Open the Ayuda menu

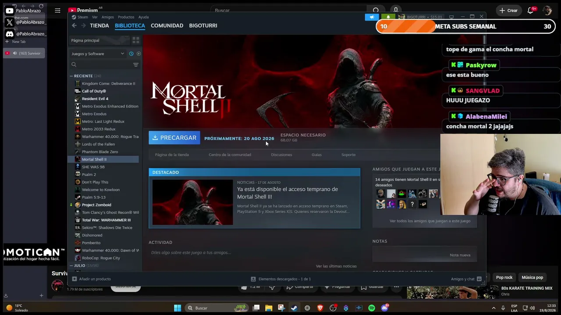(143, 17)
